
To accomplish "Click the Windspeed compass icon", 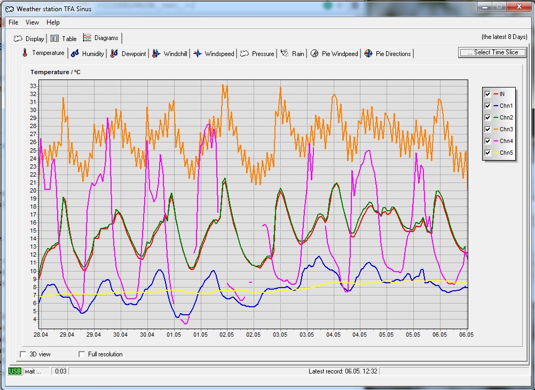I will tap(197, 53).
